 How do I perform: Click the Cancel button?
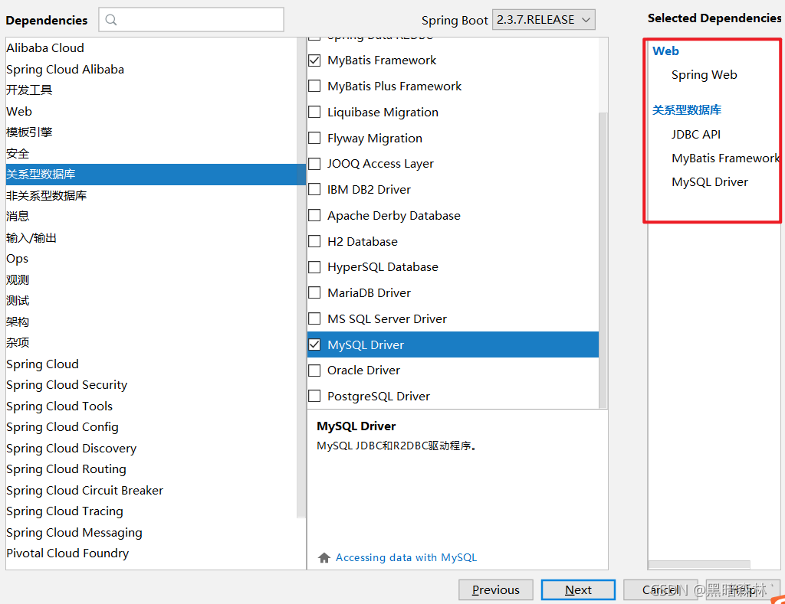661,590
